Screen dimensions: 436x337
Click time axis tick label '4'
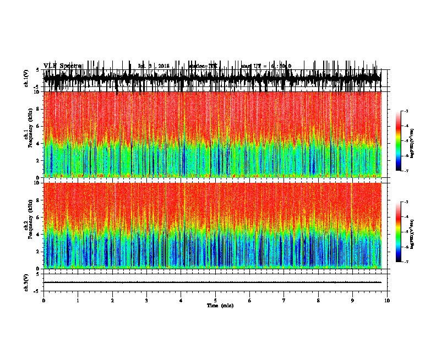click(x=181, y=301)
